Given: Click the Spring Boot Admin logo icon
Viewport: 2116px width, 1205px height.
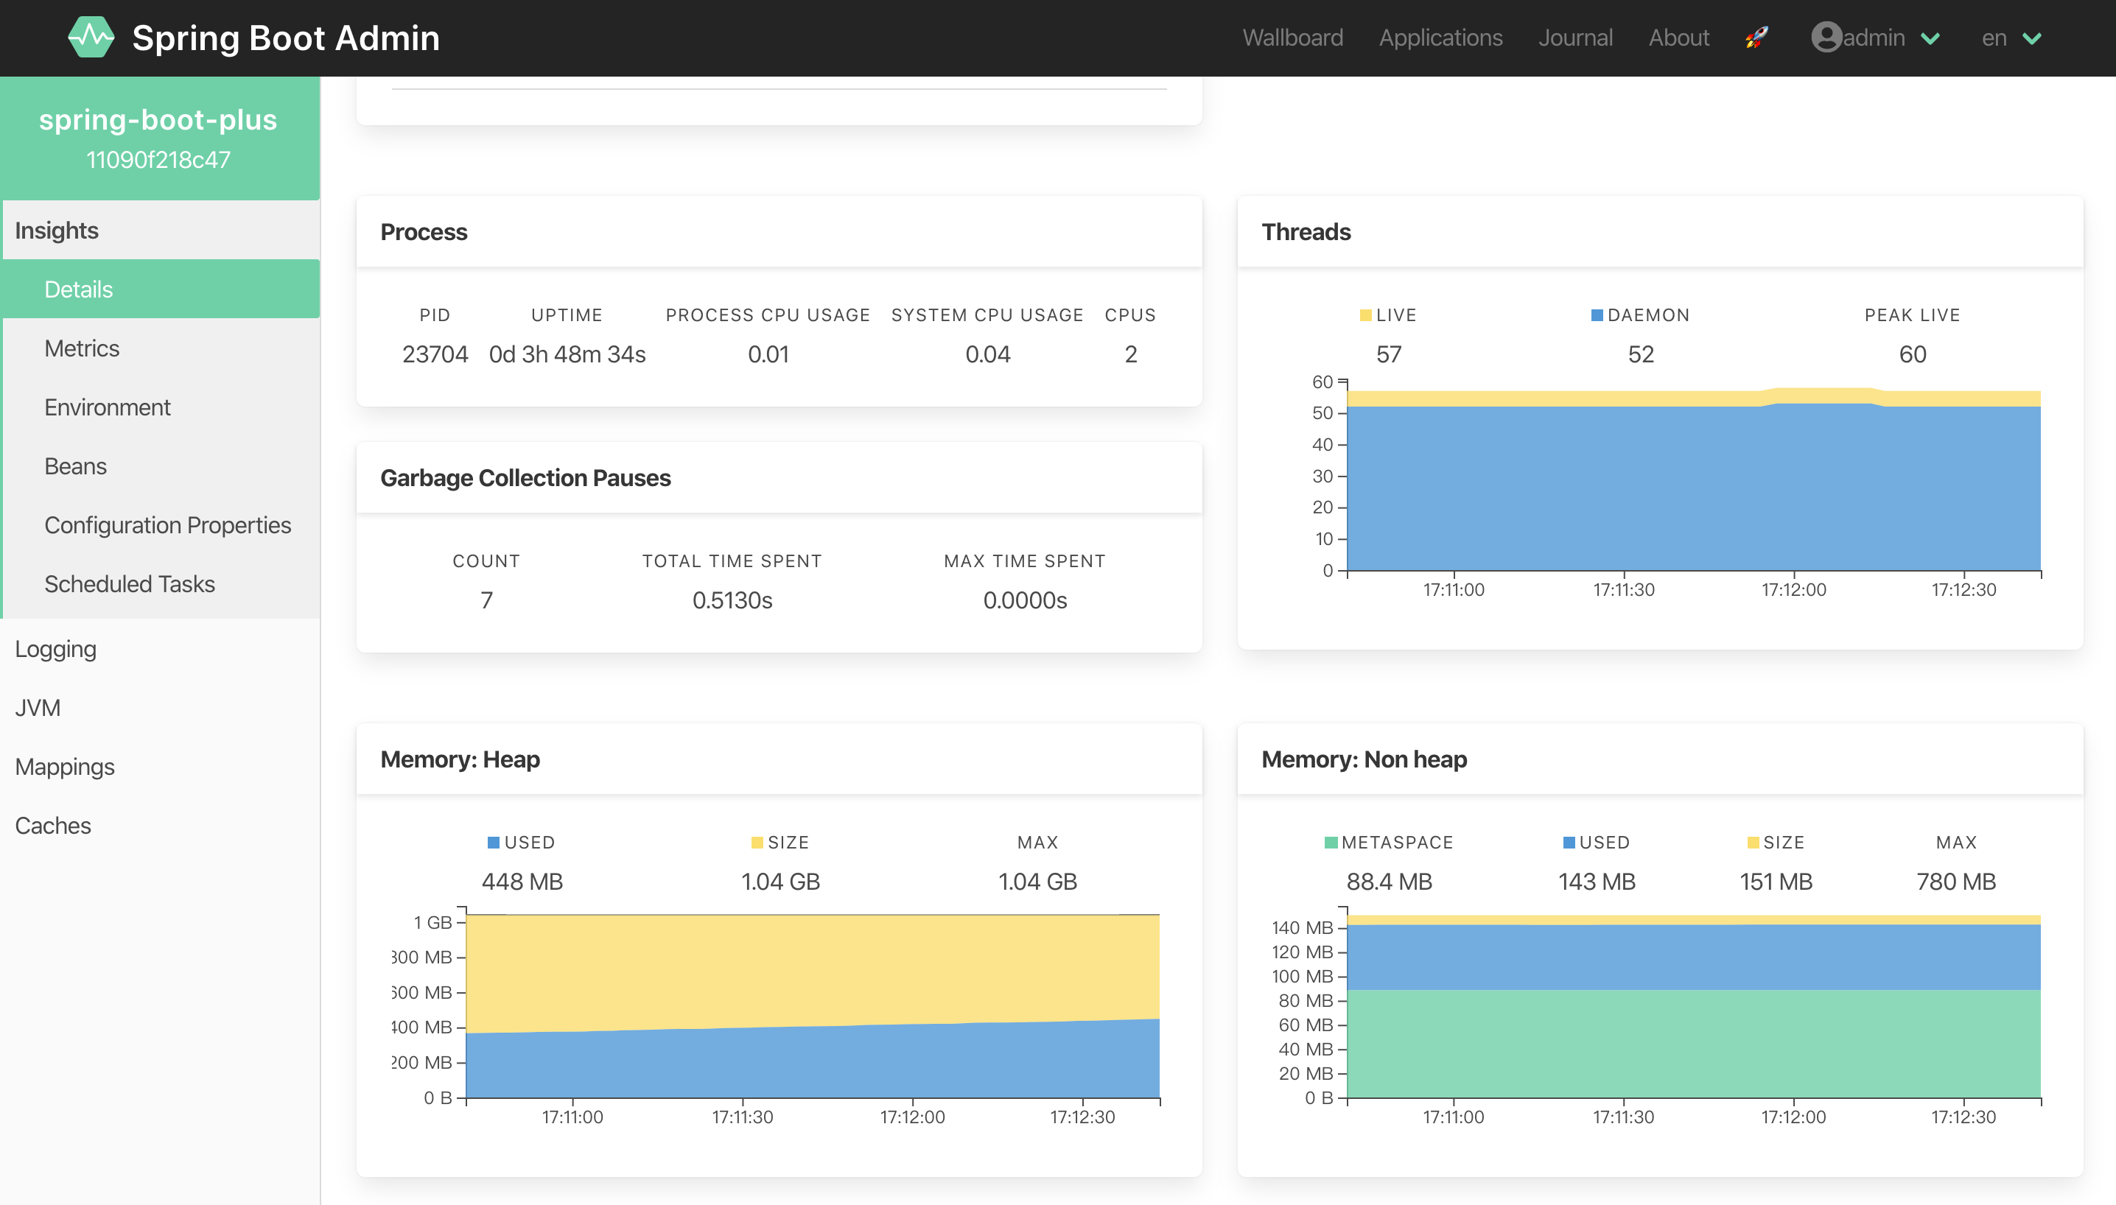Looking at the screenshot, I should pos(93,36).
